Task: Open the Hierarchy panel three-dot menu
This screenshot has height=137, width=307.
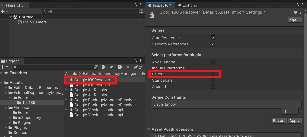Action: pos(141,5)
